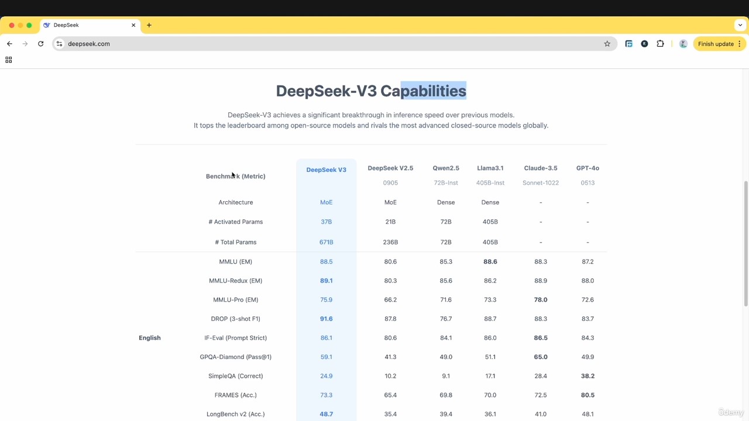Click the 37B activated params value
Viewport: 749px width, 421px height.
tap(326, 222)
